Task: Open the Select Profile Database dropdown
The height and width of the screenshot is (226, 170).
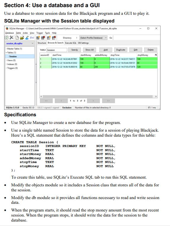Action: [93, 38]
